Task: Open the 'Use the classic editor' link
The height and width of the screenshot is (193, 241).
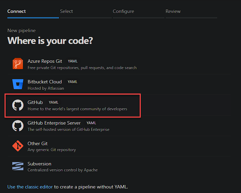Action: click(30, 187)
